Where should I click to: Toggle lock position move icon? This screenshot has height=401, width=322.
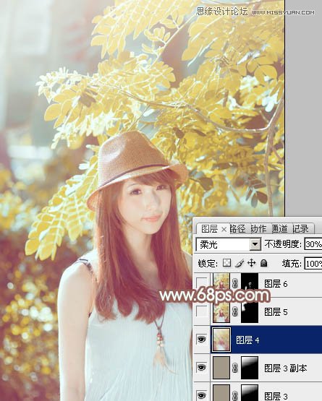click(x=252, y=263)
